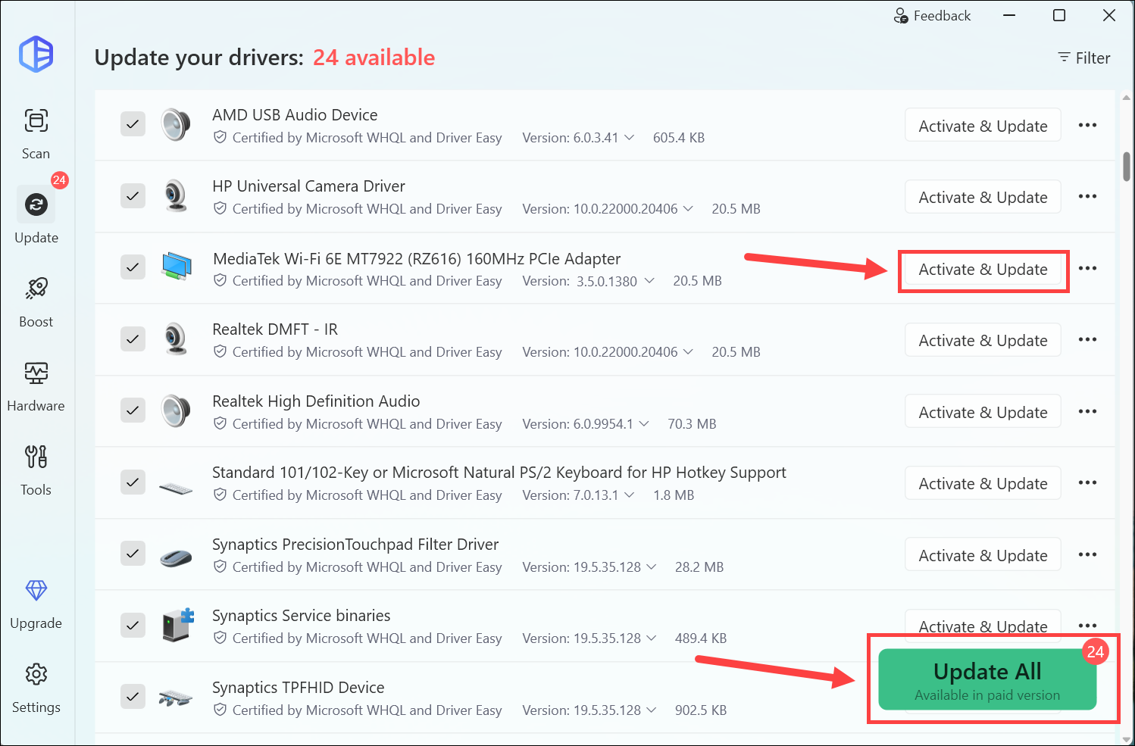This screenshot has width=1135, height=746.
Task: Open more options for Realtek High Definition Audio
Action: pos(1087,411)
